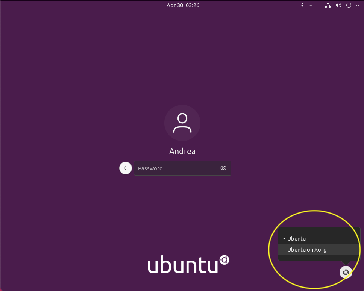Click the wired network icon in the top bar
364x291 pixels.
(328, 5)
